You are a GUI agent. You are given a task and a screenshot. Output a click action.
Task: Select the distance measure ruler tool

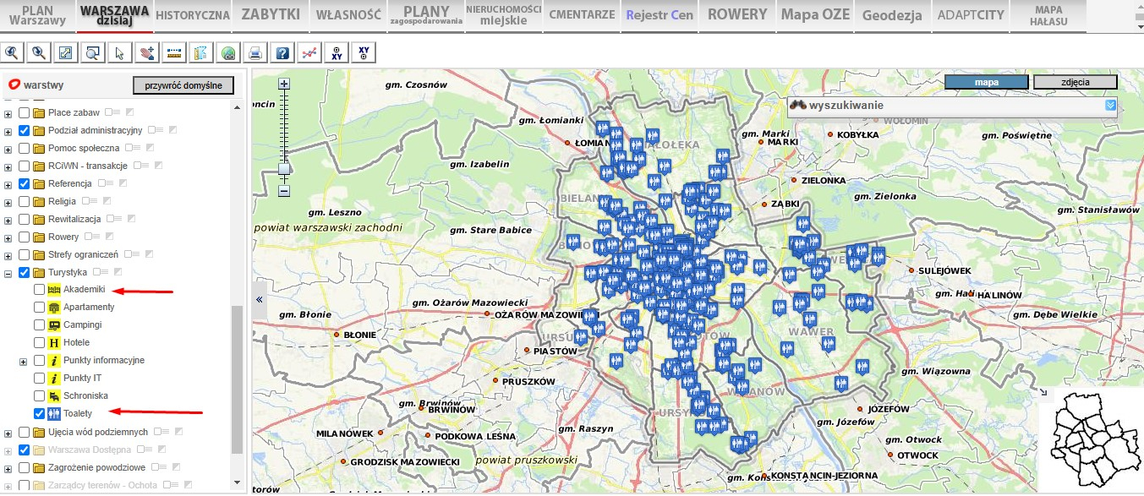pos(174,52)
